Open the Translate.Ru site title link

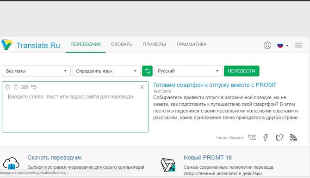(38, 45)
